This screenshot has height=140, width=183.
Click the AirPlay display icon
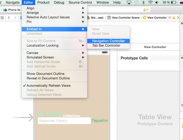[129, 2]
